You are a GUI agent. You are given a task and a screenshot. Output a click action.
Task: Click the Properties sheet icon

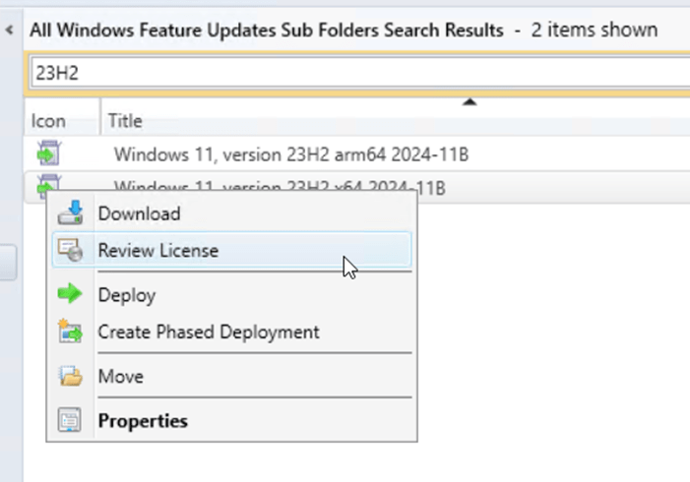[71, 421]
